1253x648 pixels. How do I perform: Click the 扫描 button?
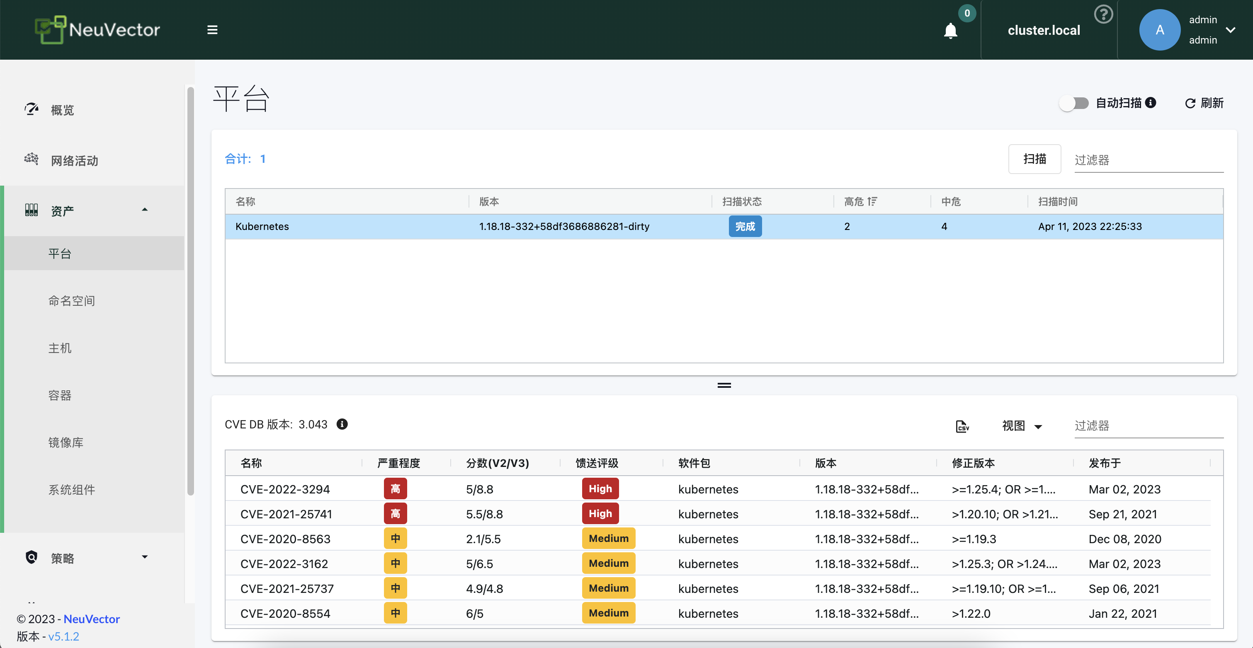pyautogui.click(x=1034, y=159)
